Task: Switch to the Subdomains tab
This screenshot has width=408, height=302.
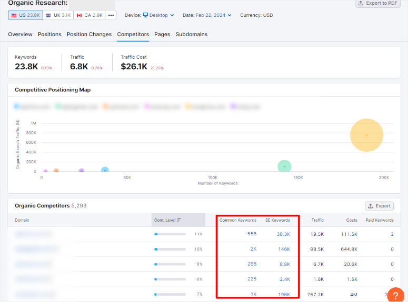Action: click(192, 34)
